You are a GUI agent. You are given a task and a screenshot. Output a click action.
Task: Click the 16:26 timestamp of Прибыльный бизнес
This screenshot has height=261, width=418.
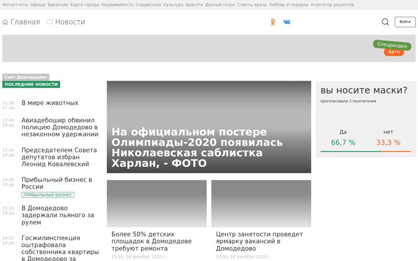pyautogui.click(x=8, y=180)
